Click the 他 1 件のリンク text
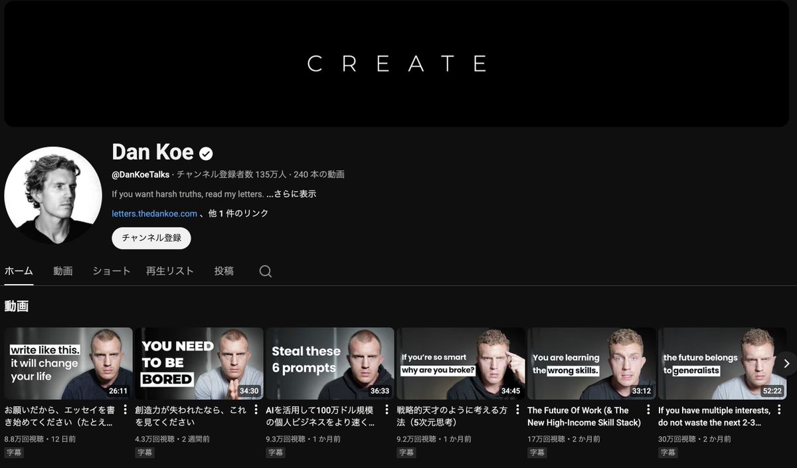 pyautogui.click(x=238, y=214)
